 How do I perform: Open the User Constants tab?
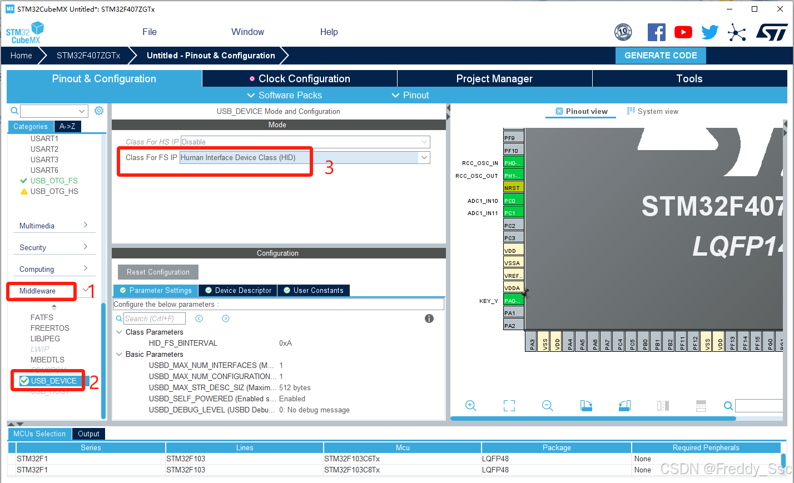click(313, 290)
